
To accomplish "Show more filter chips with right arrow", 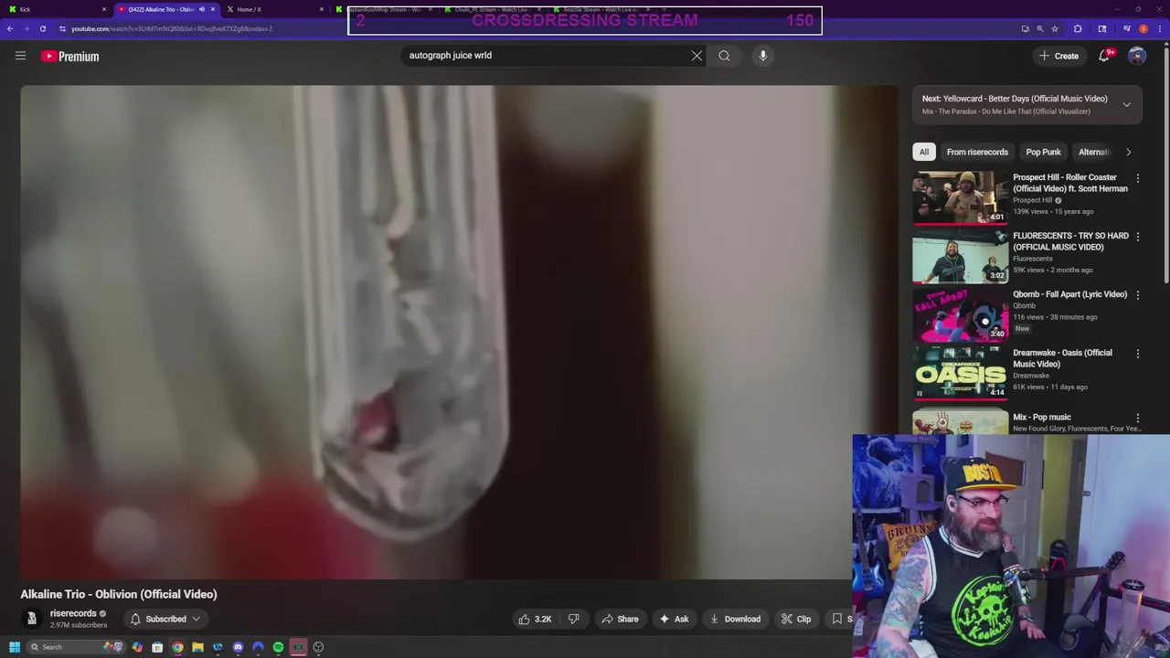I will click(x=1128, y=152).
